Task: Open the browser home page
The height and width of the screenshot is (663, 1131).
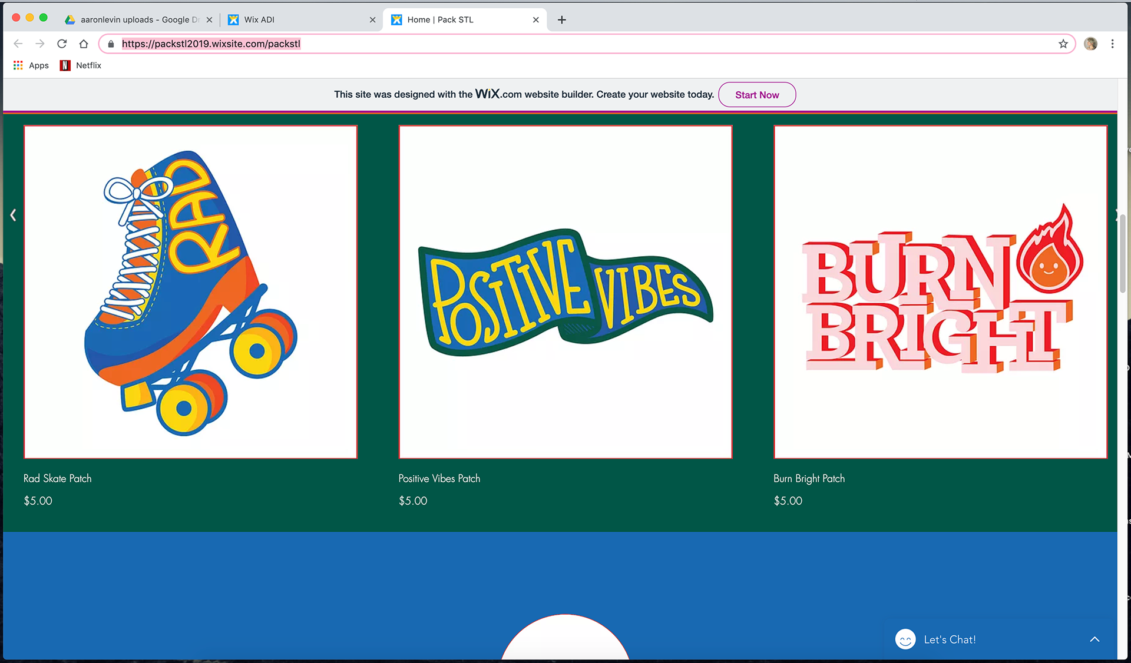Action: pyautogui.click(x=84, y=44)
